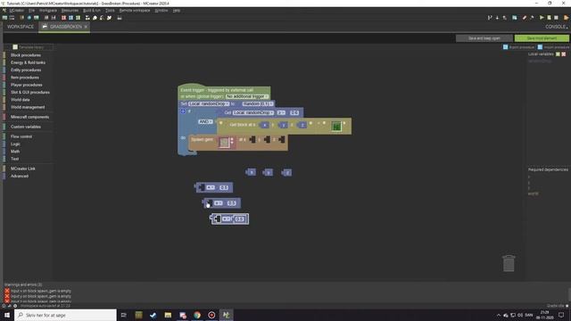Image resolution: width=571 pixels, height=321 pixels.
Task: Click the blue gear on the if block
Action: coord(183,111)
